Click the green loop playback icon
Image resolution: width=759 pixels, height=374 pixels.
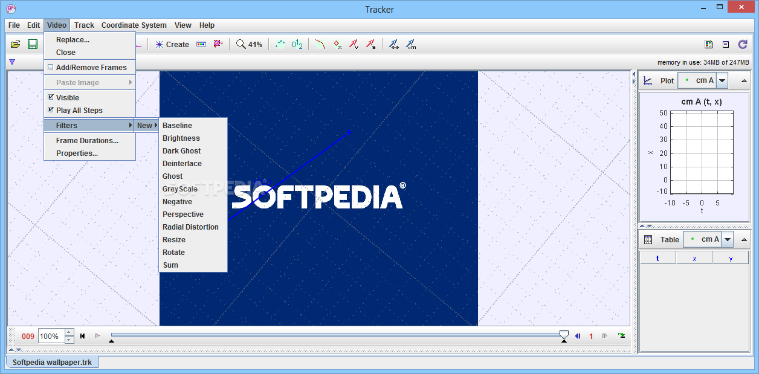(x=621, y=336)
